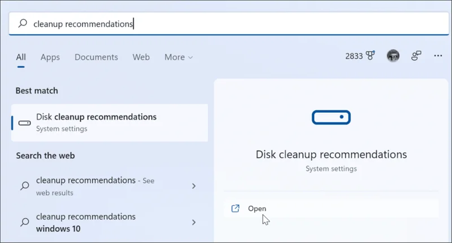
Task: Click search icon beside 'windows 10' suggestion
Action: pos(25,222)
